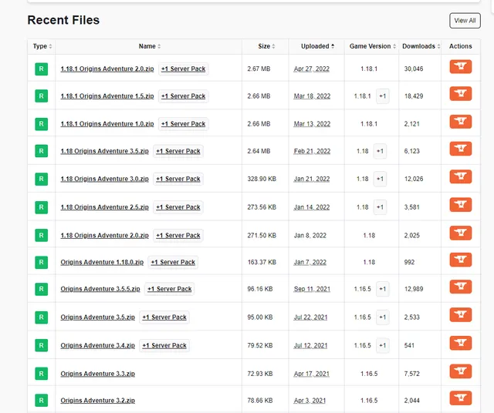The image size is (494, 413).
Task: Expand +1 game versions for Jan 14, 2022 file
Action: (x=380, y=207)
